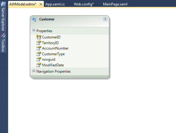Select the CustomerType property
This screenshot has height=133, width=176.
(x=53, y=54)
